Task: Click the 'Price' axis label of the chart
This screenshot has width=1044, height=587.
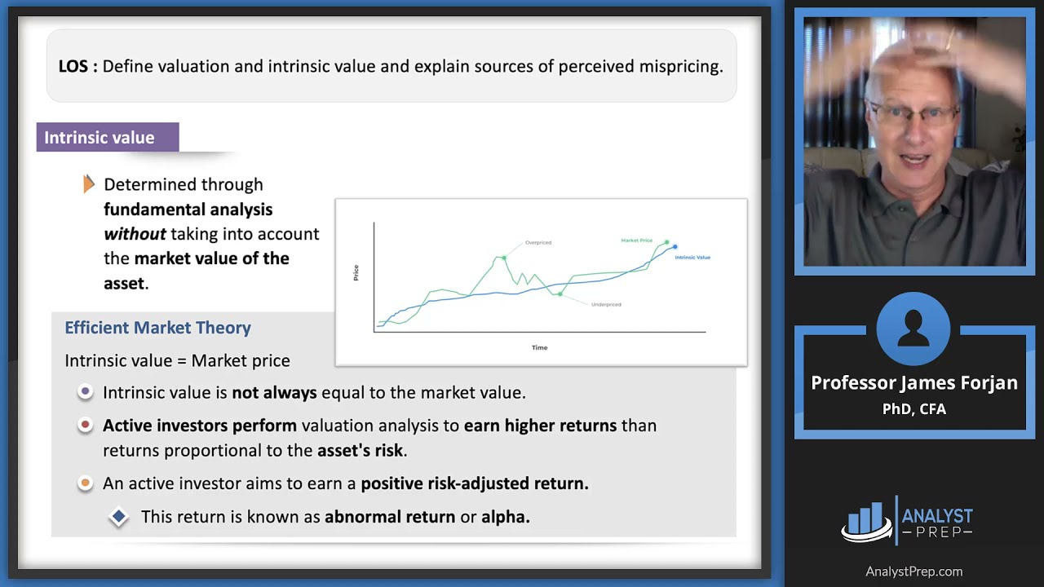Action: click(x=356, y=272)
